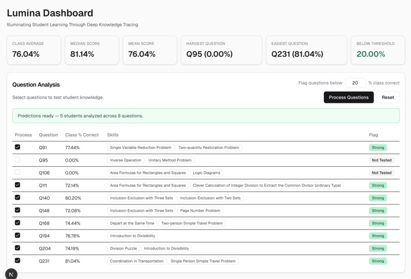Uncheck the Q148 process checkbox

17,210
